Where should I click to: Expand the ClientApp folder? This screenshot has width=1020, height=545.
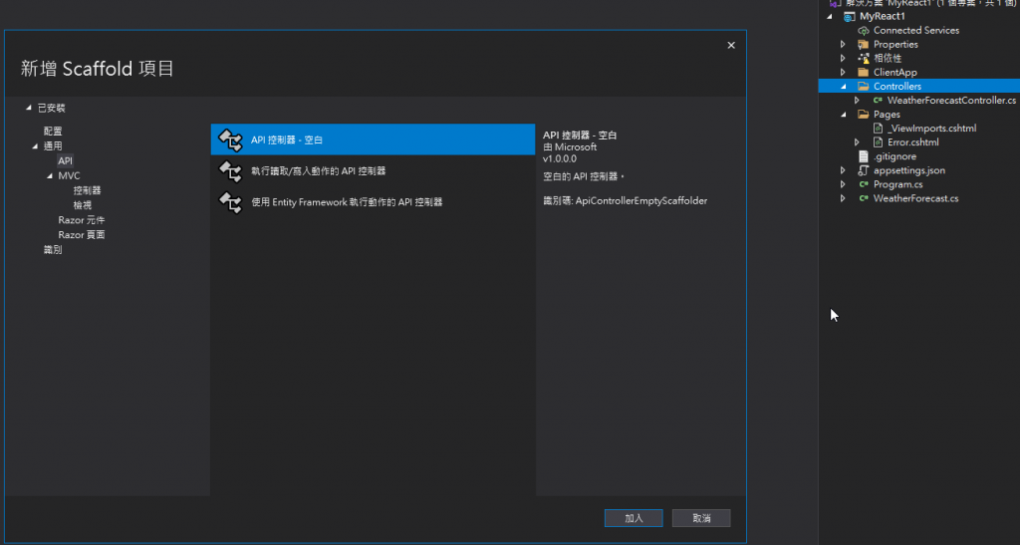pyautogui.click(x=843, y=72)
